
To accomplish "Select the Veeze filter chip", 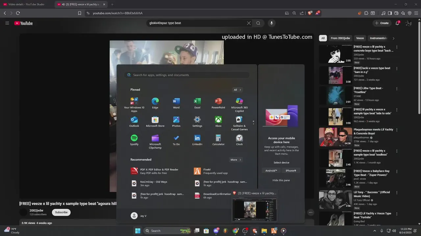I will coord(360,38).
